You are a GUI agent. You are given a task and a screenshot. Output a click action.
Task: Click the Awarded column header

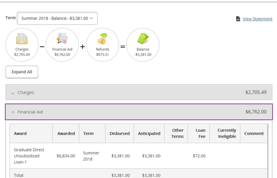[66, 133]
